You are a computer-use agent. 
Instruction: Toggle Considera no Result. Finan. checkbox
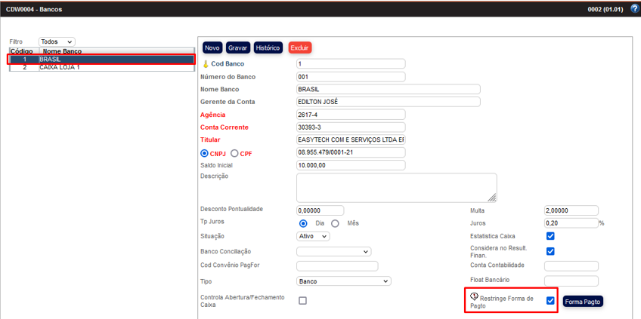point(550,251)
